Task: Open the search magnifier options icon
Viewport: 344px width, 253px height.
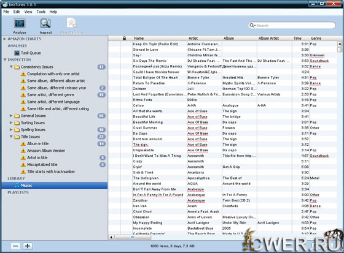Action: [252, 25]
